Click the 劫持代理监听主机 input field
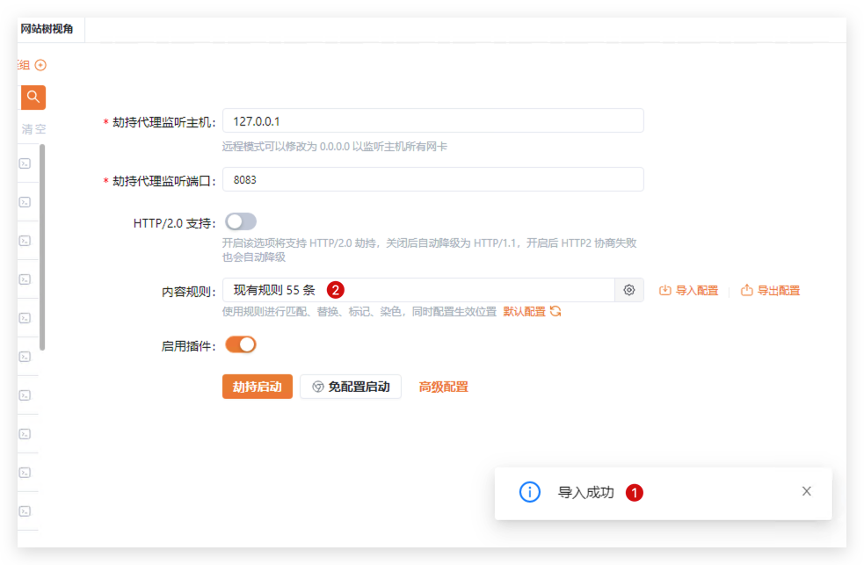 (432, 121)
